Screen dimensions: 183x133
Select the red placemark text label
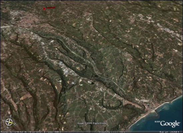tap(51, 8)
